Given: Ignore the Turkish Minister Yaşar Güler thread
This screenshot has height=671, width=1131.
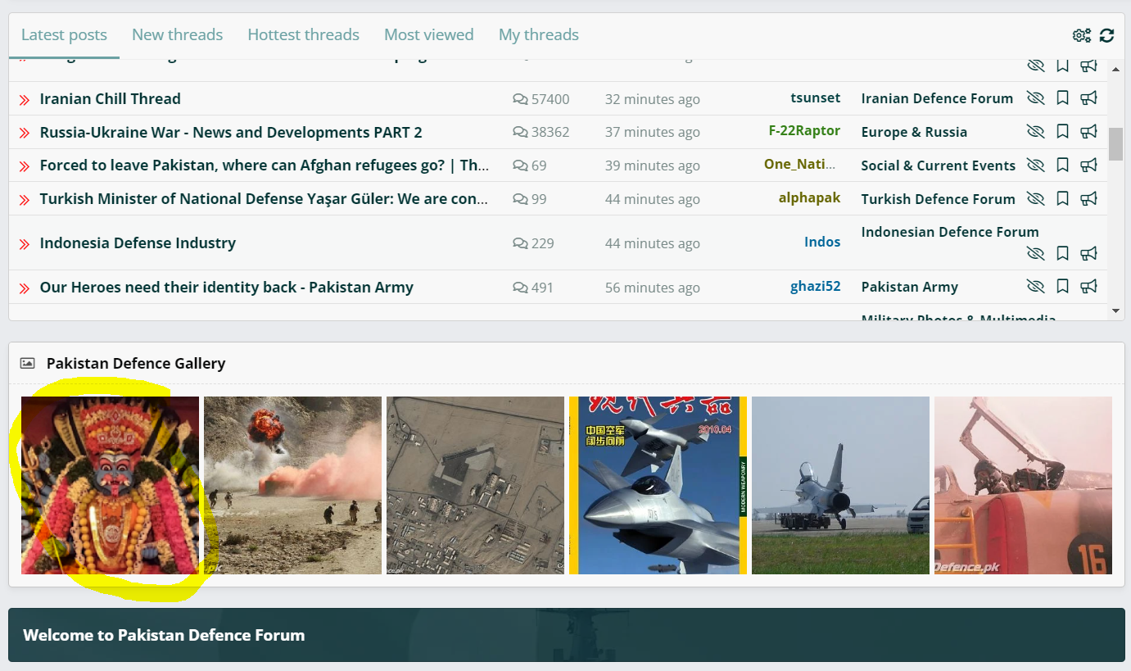Looking at the screenshot, I should [x=1036, y=199].
